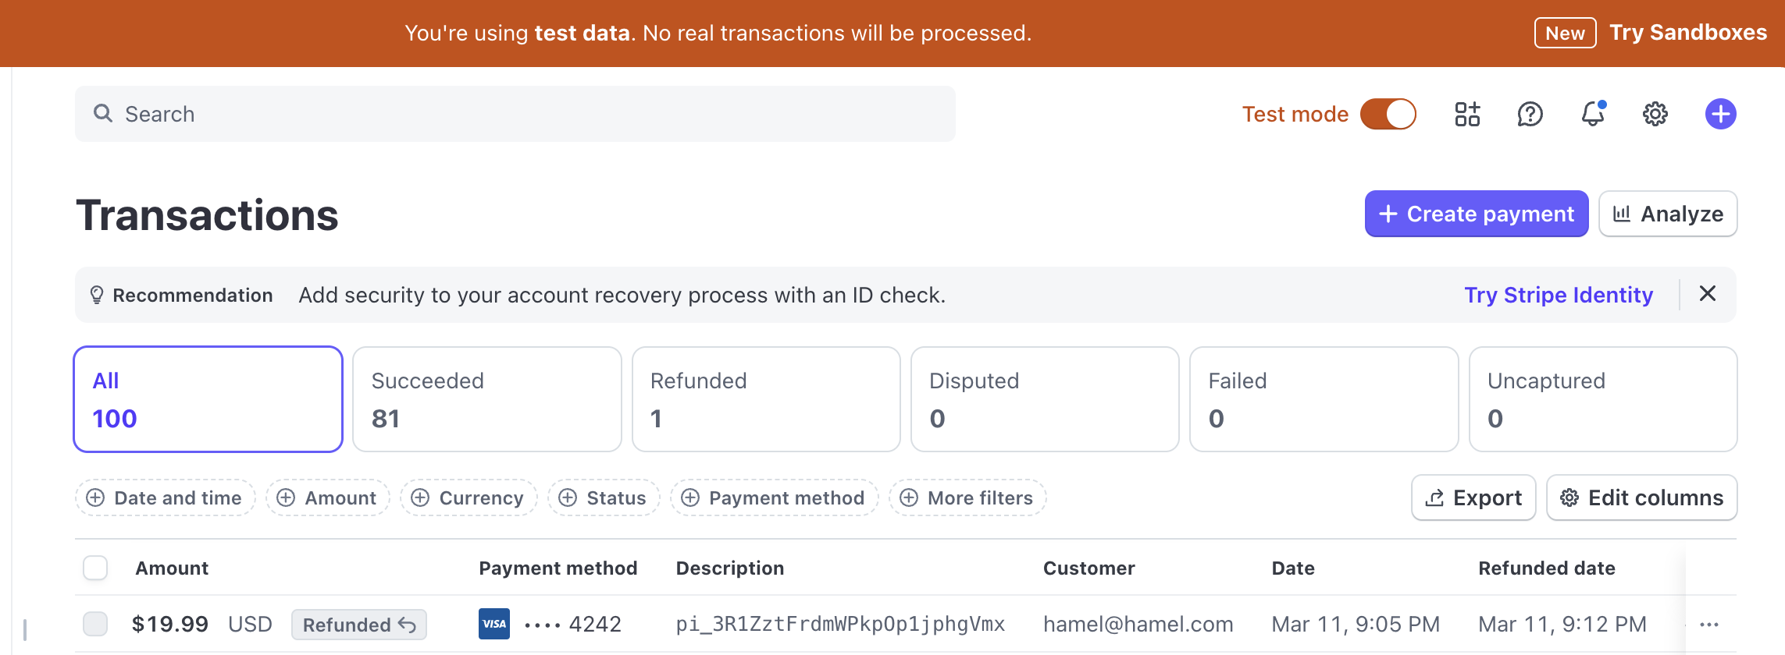1785x655 pixels.
Task: Open the apps grid icon
Action: click(1467, 115)
